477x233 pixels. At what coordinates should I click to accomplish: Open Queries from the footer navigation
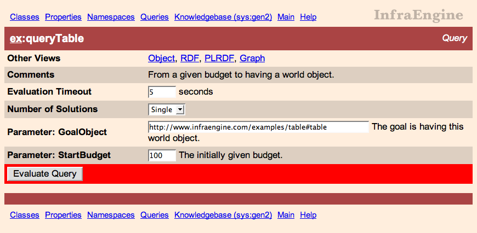pos(154,215)
